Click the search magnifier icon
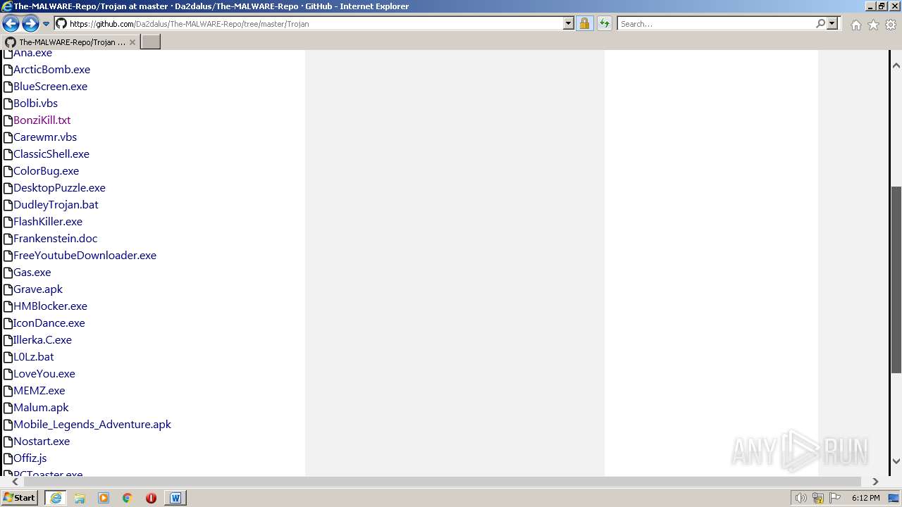This screenshot has width=902, height=507. 820,23
